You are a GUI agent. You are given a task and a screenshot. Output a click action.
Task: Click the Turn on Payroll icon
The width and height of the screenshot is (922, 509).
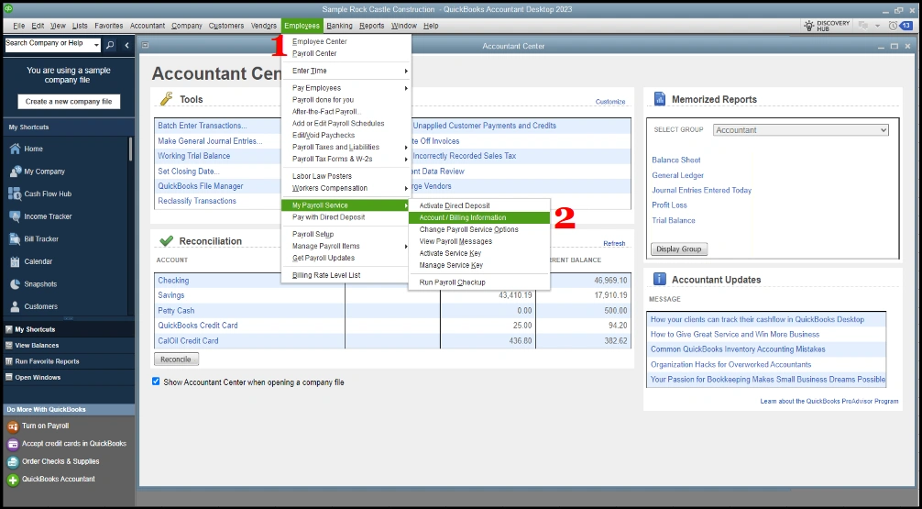13,426
